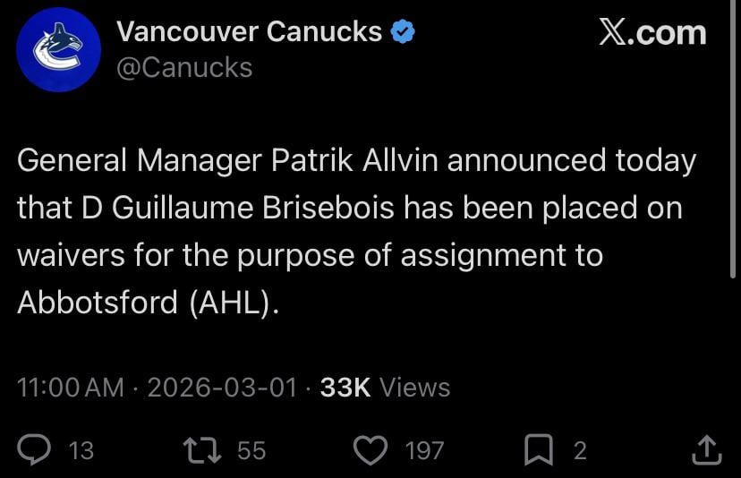Click the 11:00 AM timestamp

(x=71, y=388)
